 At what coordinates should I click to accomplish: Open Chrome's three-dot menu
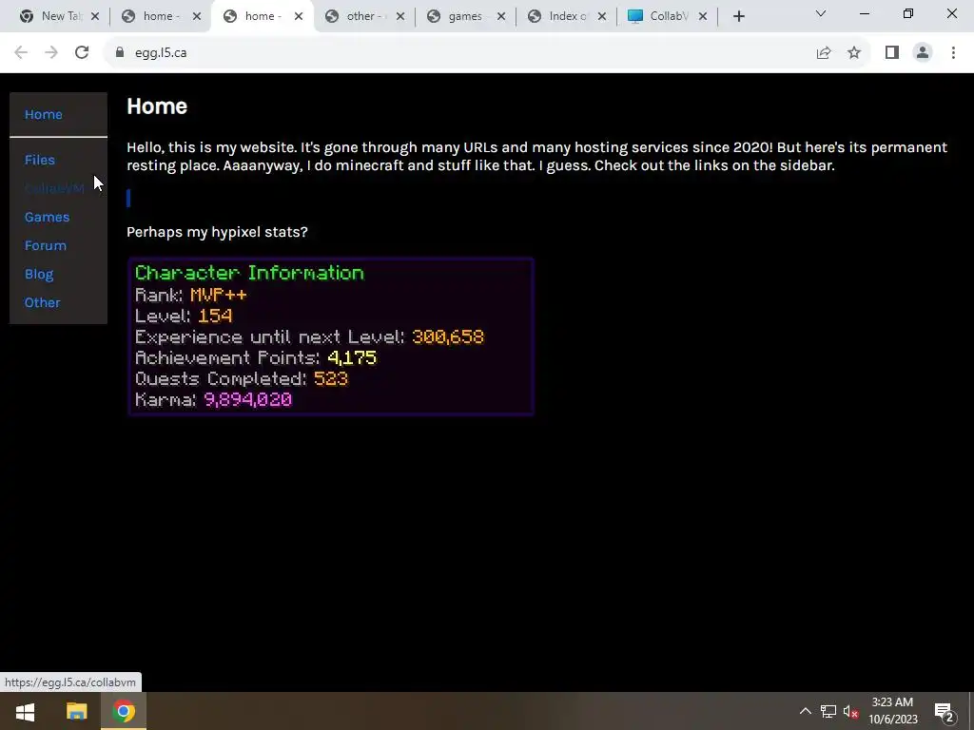point(953,53)
